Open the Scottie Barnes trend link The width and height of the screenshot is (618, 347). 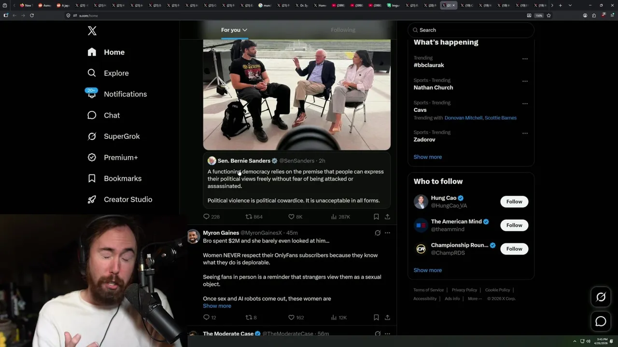coord(501,118)
